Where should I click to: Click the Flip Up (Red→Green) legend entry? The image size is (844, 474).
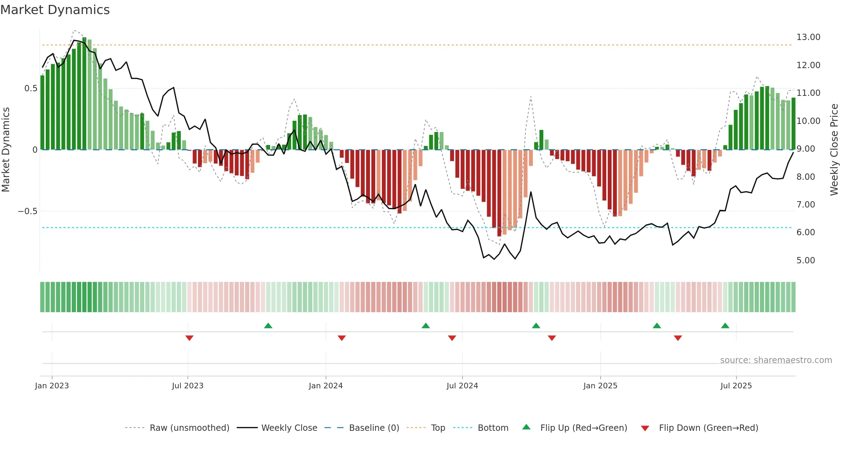pyautogui.click(x=575, y=428)
